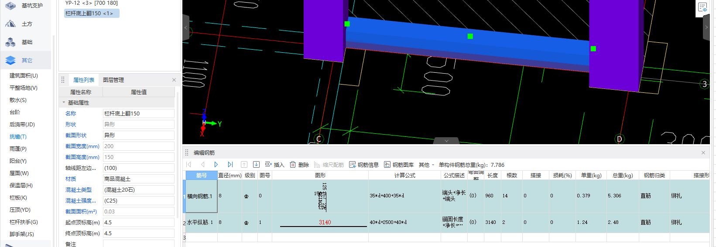The height and width of the screenshot is (247, 716).
Task: Select 后浇带(JD) item
Action: point(22,124)
